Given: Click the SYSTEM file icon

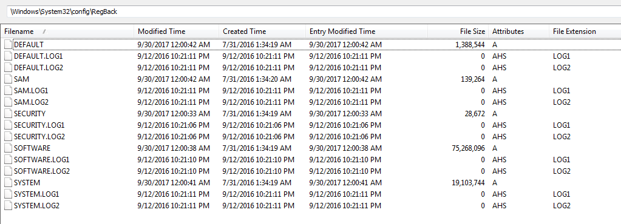Looking at the screenshot, I should point(8,182).
